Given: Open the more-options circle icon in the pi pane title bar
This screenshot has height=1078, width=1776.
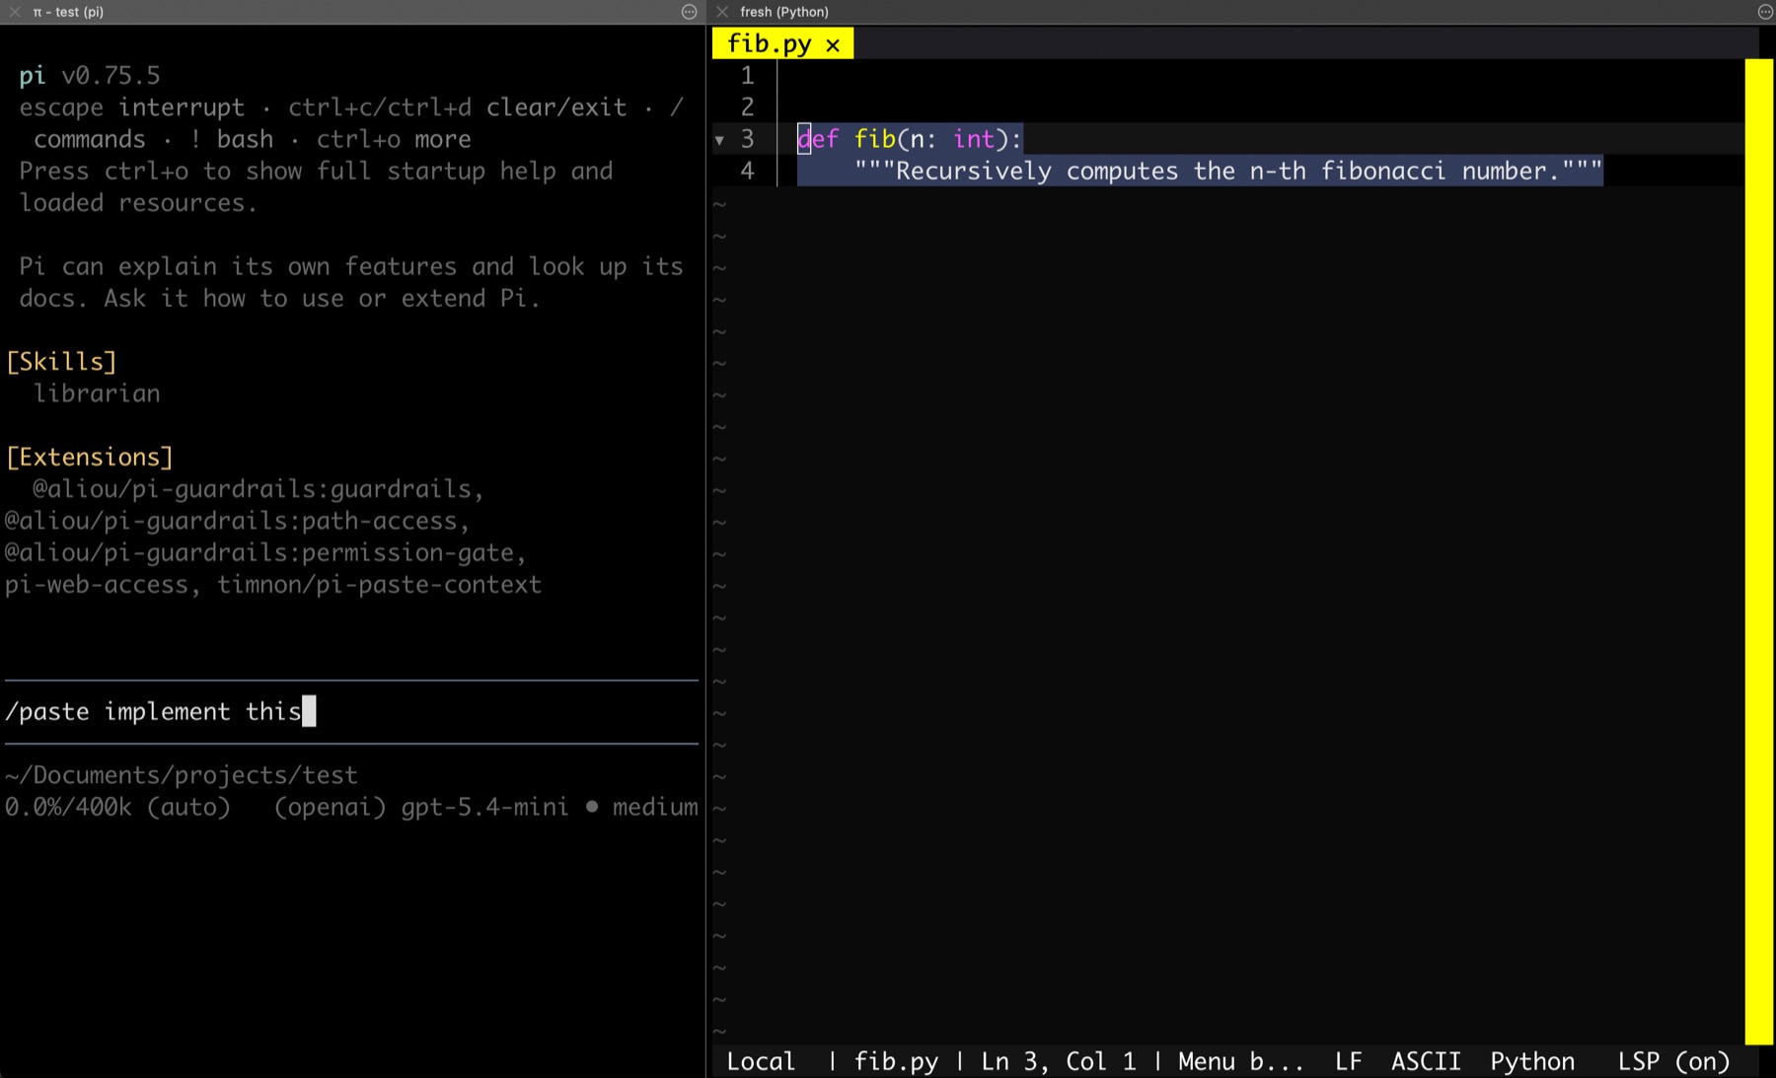Looking at the screenshot, I should click(x=689, y=12).
